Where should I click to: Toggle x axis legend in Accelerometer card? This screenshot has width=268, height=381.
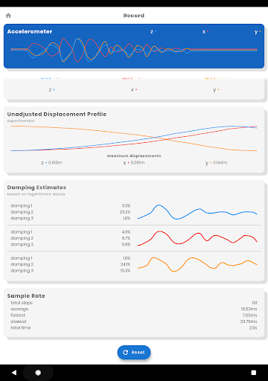205,32
